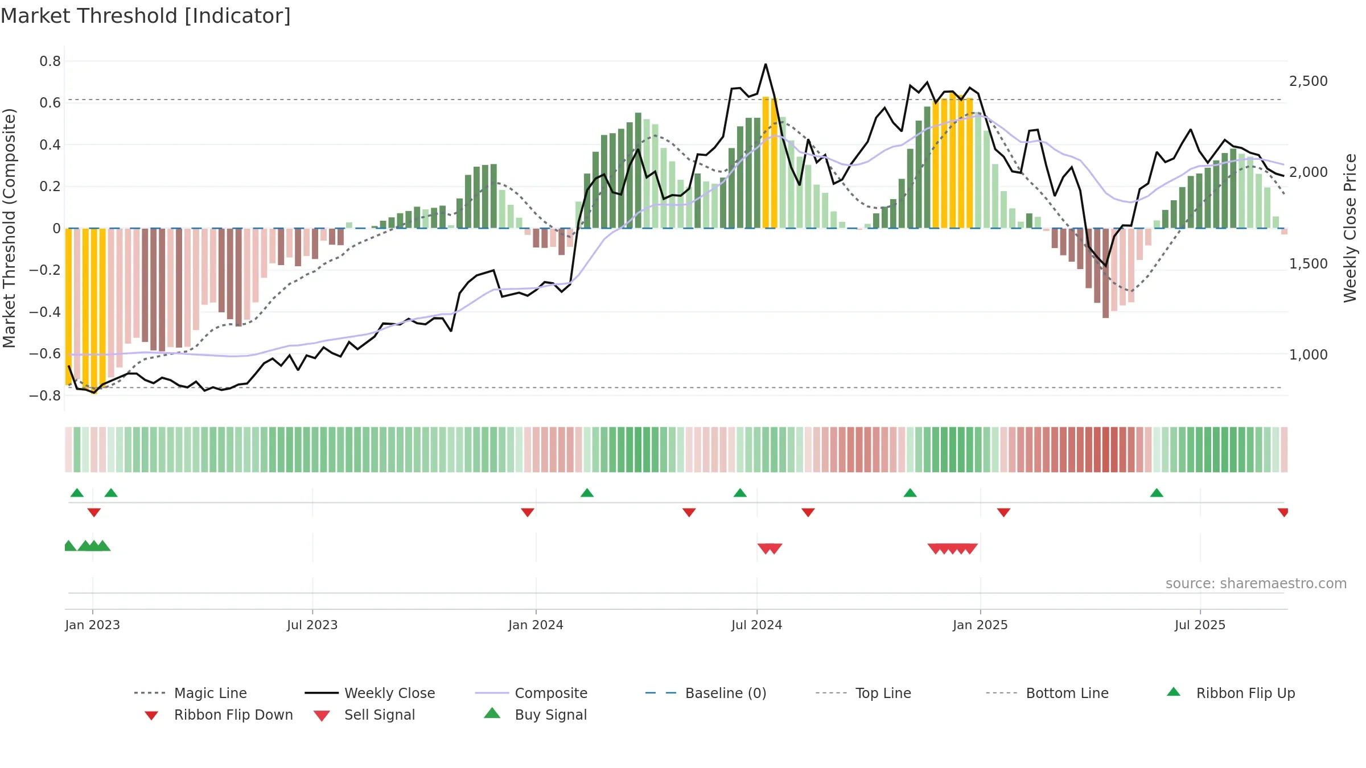Click the '2,500' right axis price label
This screenshot has height=768, width=1366.
(x=1309, y=81)
